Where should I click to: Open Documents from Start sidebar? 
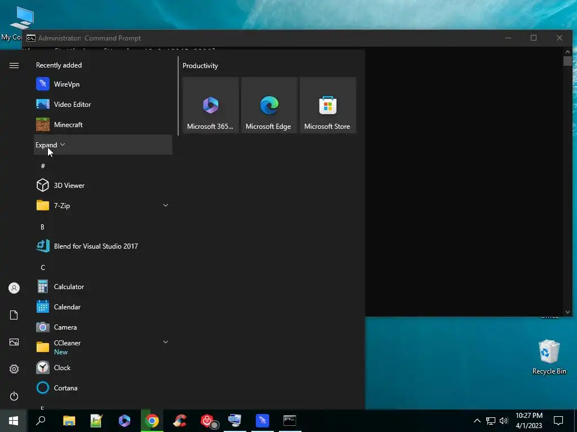point(14,315)
